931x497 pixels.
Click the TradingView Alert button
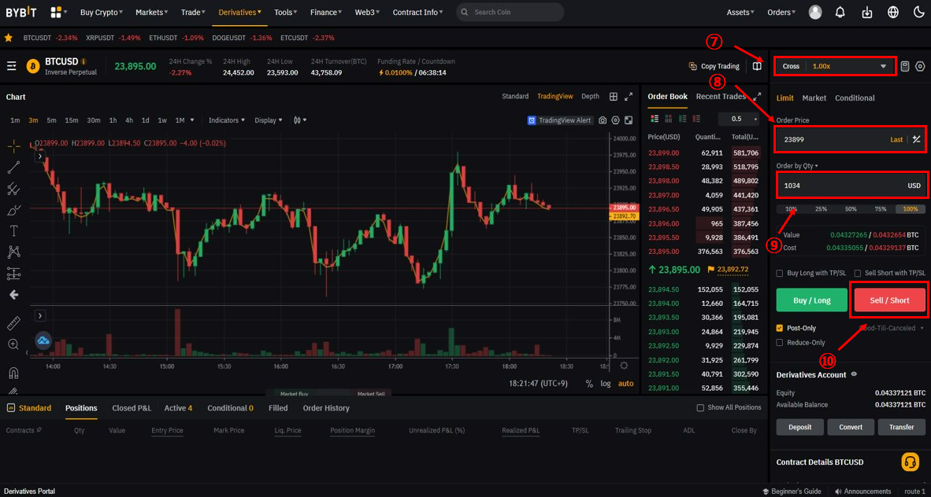point(560,120)
